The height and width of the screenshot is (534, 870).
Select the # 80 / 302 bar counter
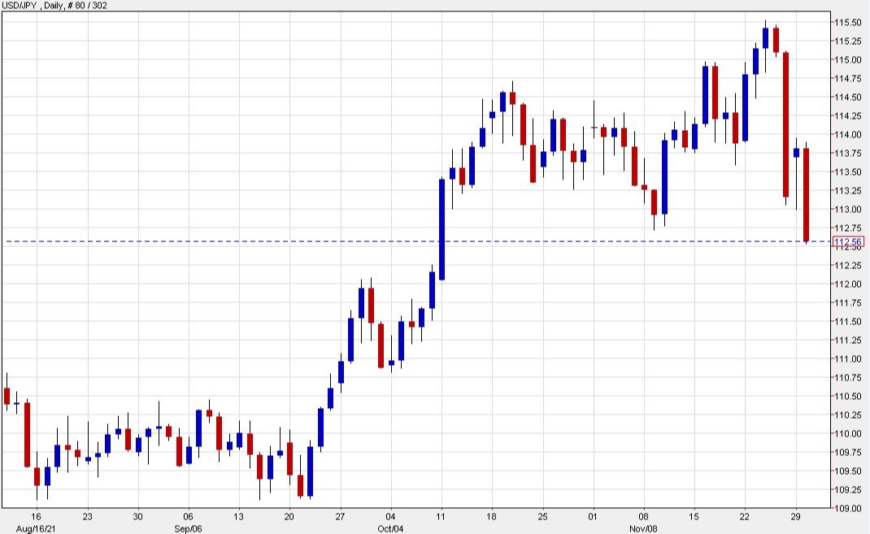pyautogui.click(x=87, y=6)
